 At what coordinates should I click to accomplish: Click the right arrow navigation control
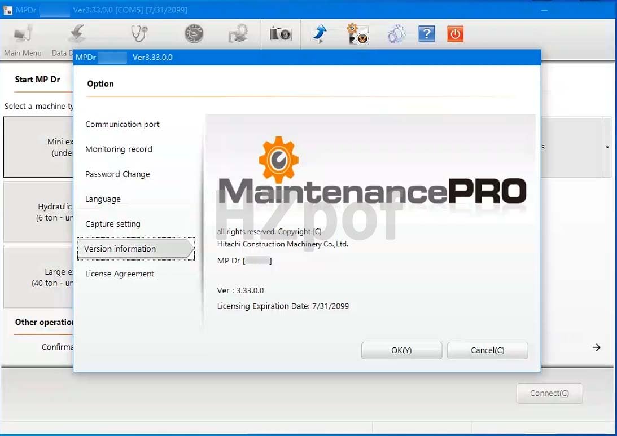pos(597,347)
